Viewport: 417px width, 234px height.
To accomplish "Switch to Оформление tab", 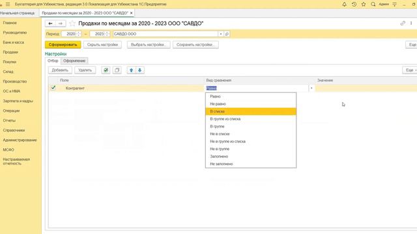I will tap(74, 60).
